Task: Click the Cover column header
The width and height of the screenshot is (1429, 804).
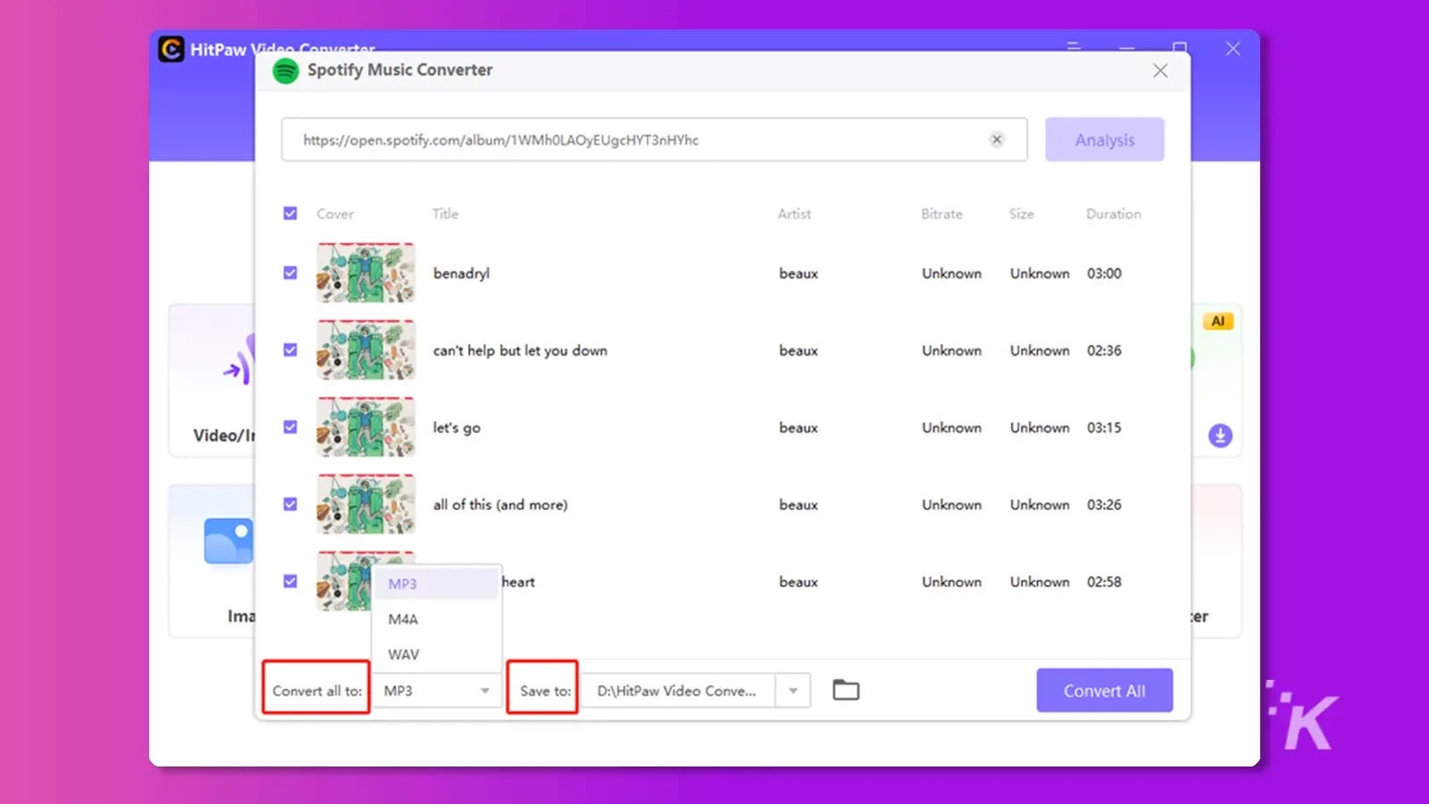Action: [x=335, y=214]
